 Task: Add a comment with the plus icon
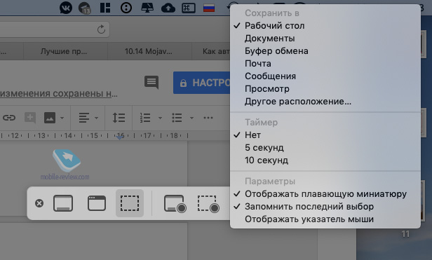tap(30, 118)
